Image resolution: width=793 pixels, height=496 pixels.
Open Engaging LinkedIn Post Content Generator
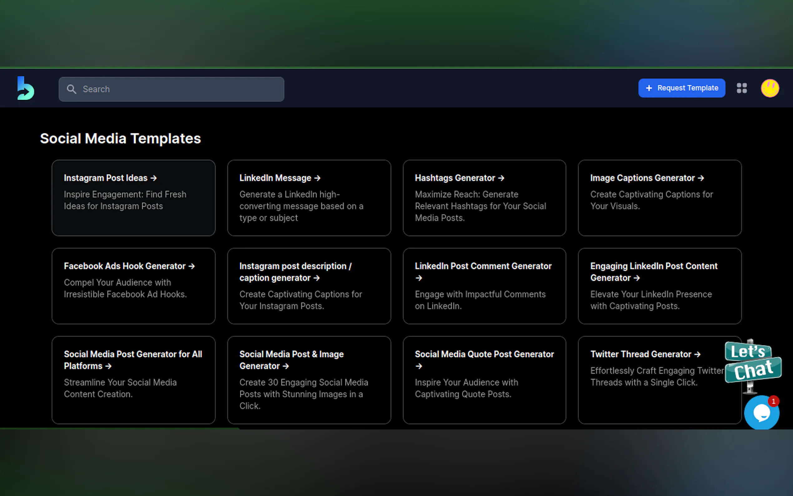(x=659, y=286)
